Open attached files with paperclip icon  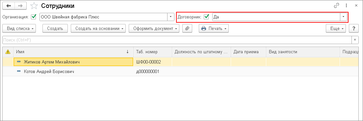(x=188, y=29)
